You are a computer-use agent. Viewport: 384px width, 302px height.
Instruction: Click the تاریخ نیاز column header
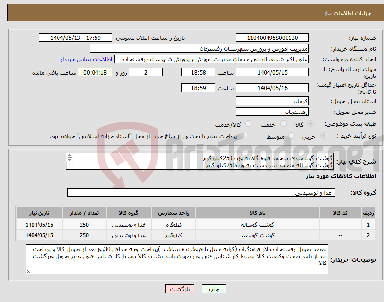(39, 213)
